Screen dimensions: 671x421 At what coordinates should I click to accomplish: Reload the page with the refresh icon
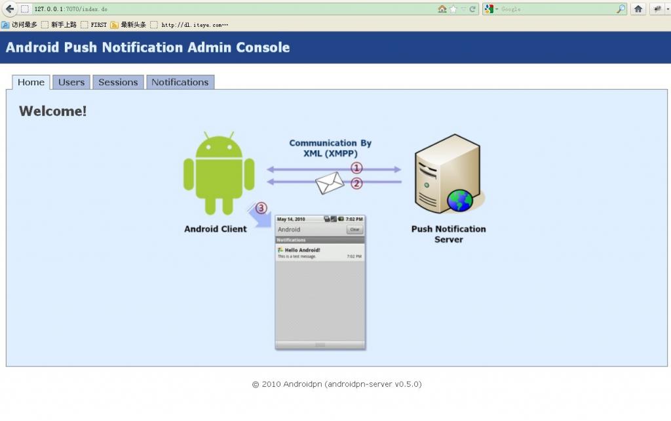[472, 9]
